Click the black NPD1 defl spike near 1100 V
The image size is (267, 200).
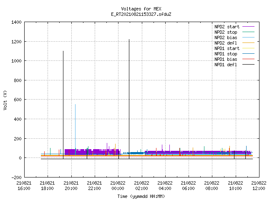pos(63,105)
